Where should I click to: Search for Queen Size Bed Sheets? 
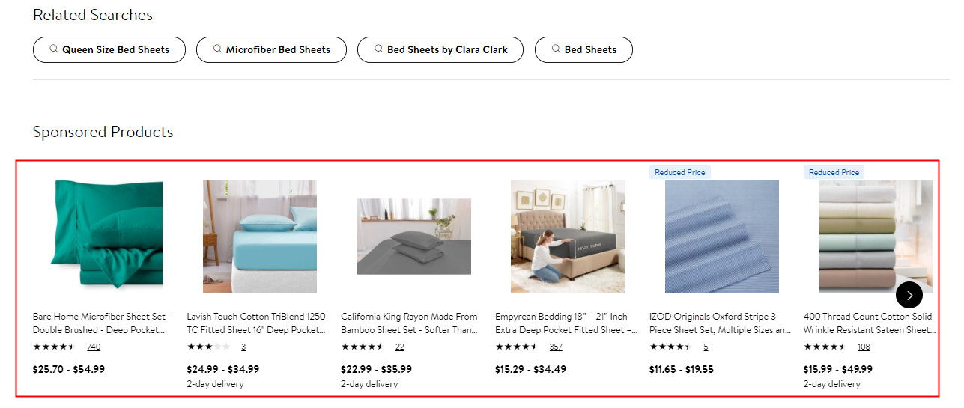[x=109, y=49]
